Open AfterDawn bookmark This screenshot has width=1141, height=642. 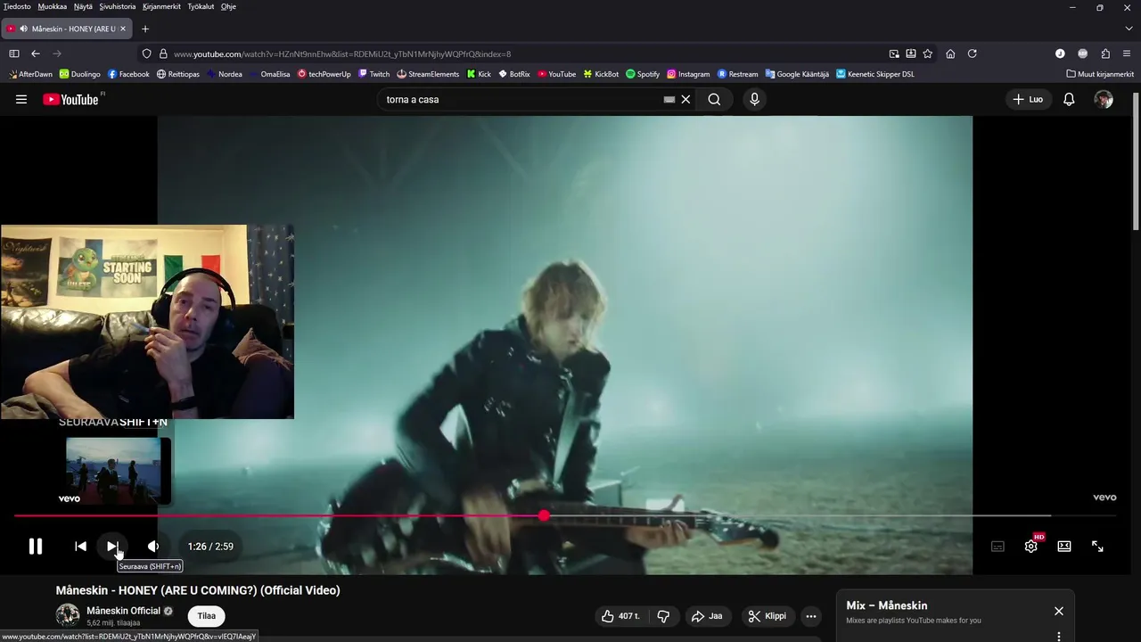pyautogui.click(x=29, y=74)
